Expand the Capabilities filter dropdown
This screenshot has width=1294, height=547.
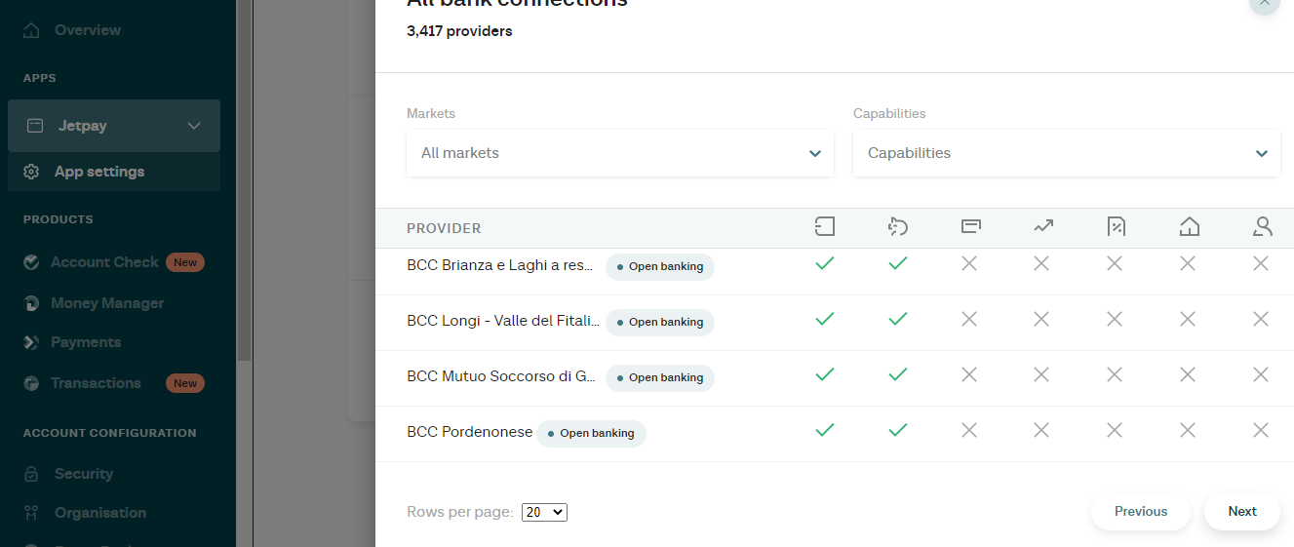[x=1066, y=153]
